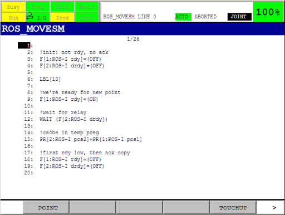This screenshot has width=285, height=215.
Task: Click the Run status indicator
Action: tap(13, 17)
